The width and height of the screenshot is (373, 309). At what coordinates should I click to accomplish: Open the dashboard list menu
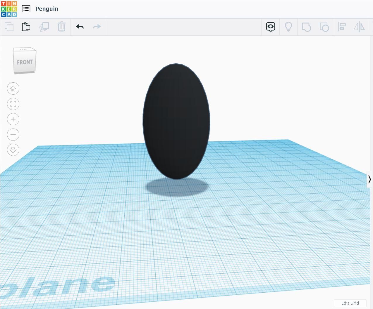click(x=26, y=8)
